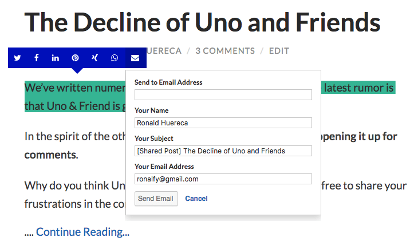Click the Your Subject field

click(223, 151)
